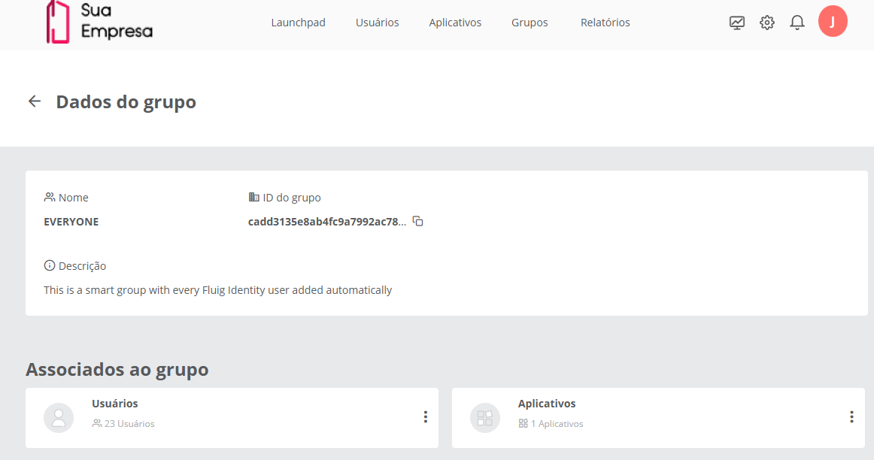Open the monitoring dashboard icon

(737, 23)
